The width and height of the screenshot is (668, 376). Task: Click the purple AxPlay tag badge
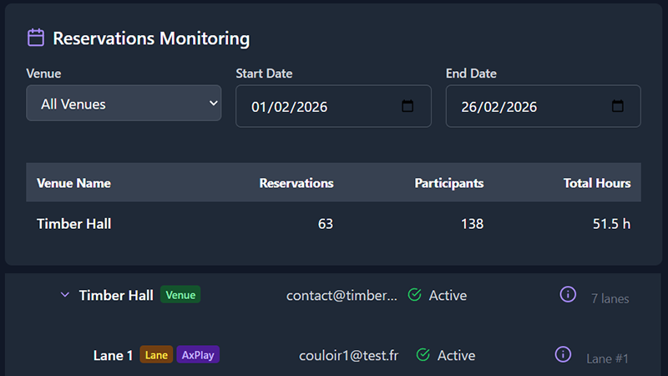(x=199, y=355)
